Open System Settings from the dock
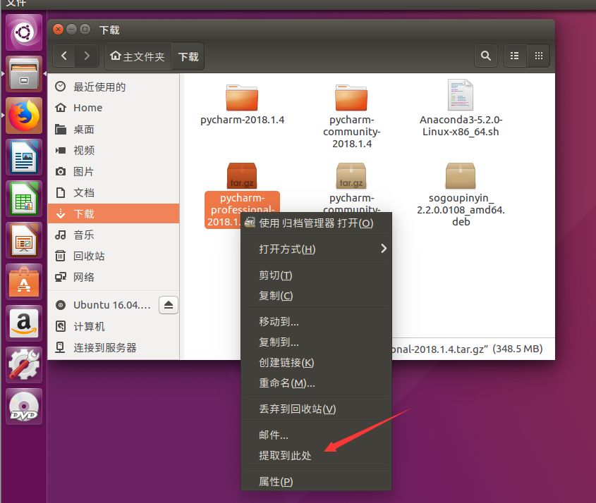The width and height of the screenshot is (596, 503). [24, 366]
